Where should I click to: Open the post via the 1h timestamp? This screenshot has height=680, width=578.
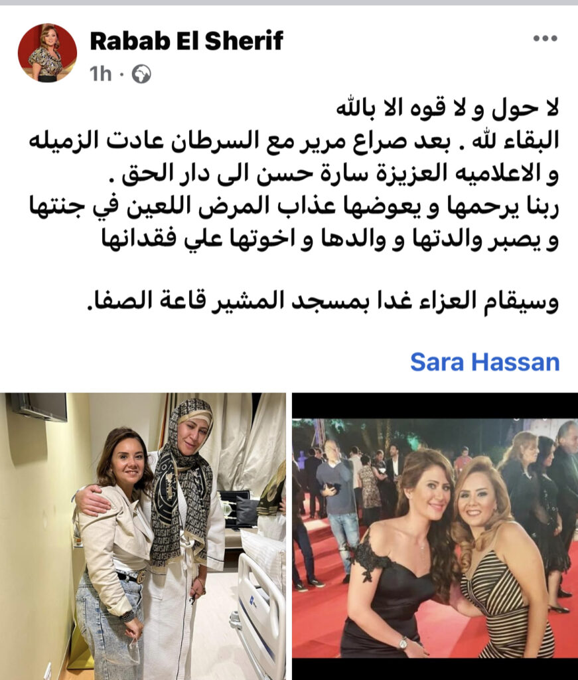[100, 74]
